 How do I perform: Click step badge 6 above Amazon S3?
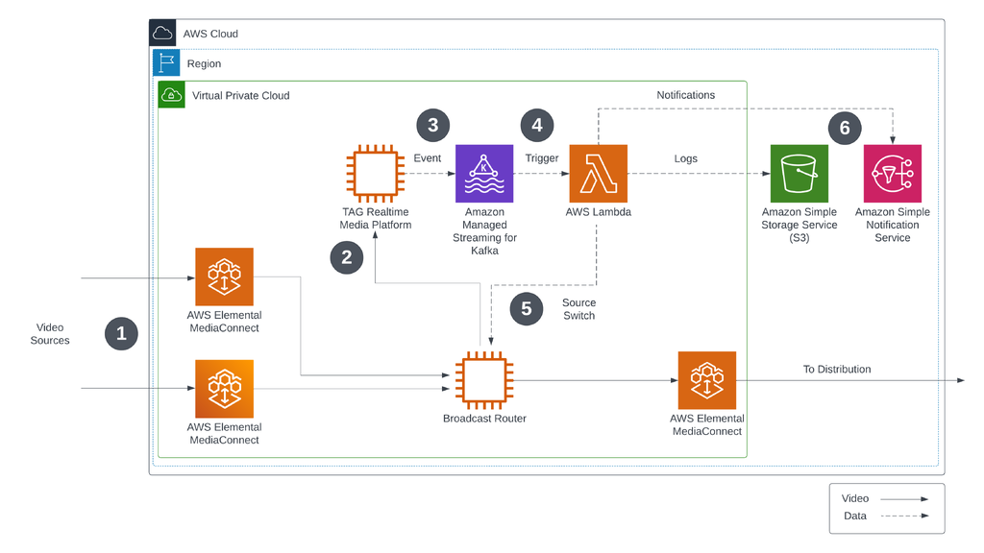pyautogui.click(x=844, y=128)
